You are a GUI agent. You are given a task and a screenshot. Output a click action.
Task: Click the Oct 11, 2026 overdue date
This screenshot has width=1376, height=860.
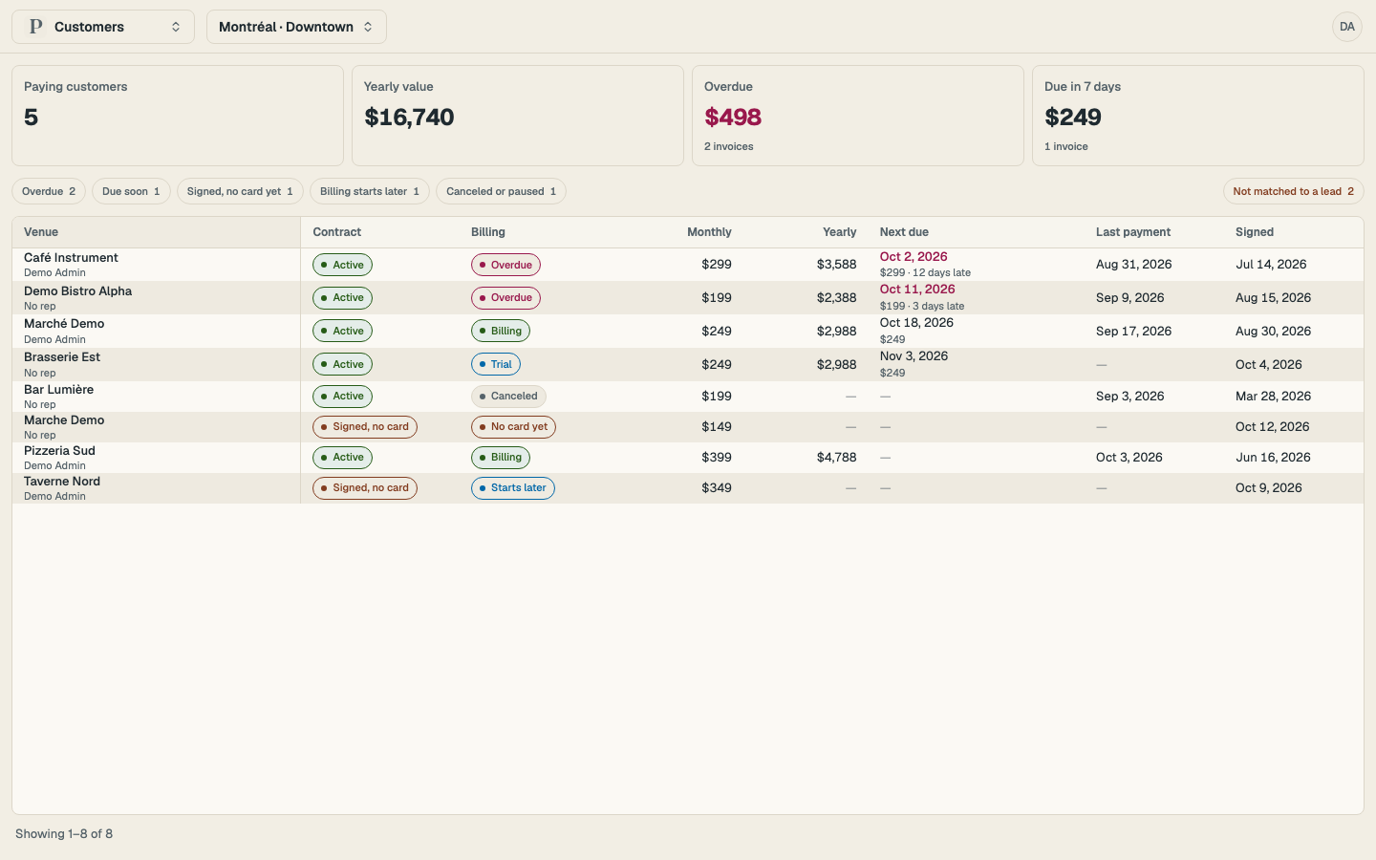pos(917,289)
